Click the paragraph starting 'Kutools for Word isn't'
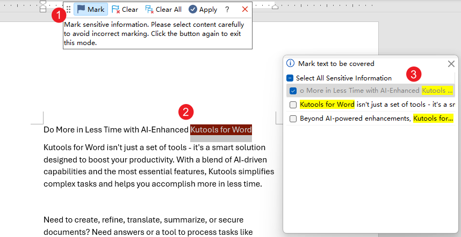Screen dimensions: 461x237 pyautogui.click(x=159, y=166)
